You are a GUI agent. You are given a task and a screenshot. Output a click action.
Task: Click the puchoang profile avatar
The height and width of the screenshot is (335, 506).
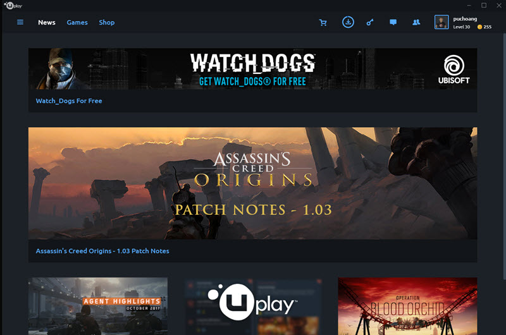click(x=441, y=22)
